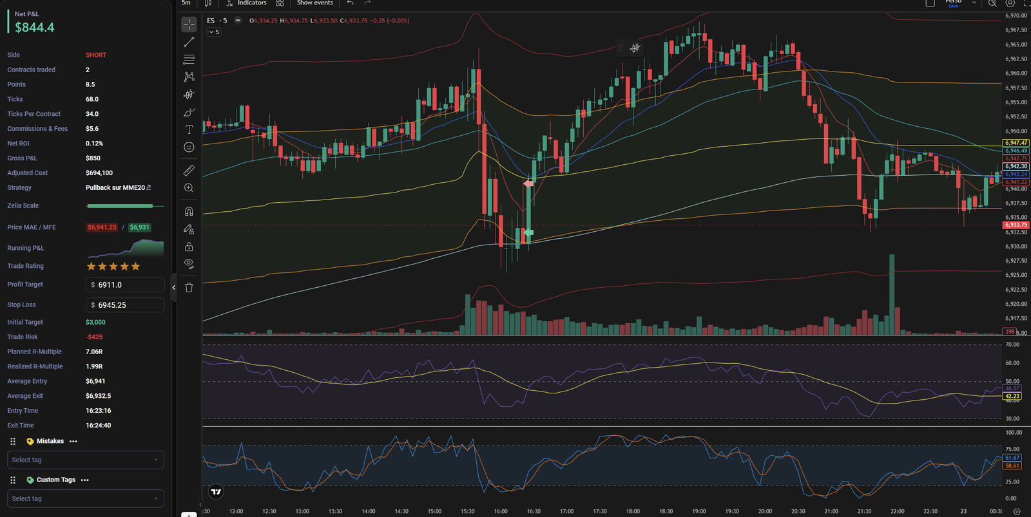Open the emoji icons tool
Image resolution: width=1031 pixels, height=517 pixels.
[x=189, y=147]
